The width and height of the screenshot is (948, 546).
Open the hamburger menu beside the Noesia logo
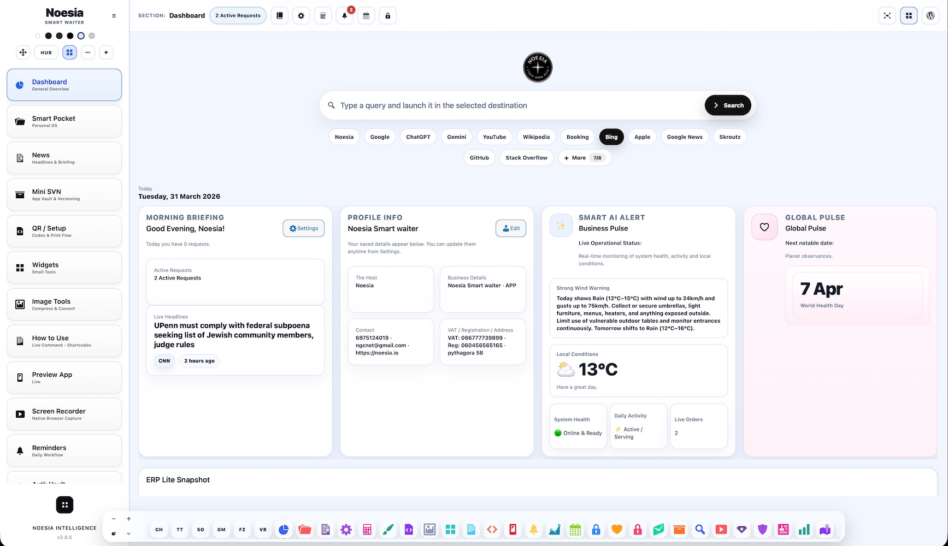(114, 16)
